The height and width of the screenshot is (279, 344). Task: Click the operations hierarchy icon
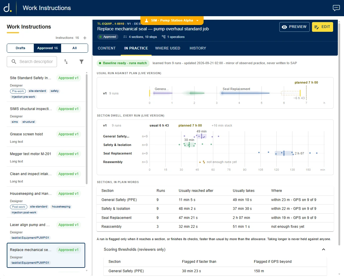coord(163,37)
